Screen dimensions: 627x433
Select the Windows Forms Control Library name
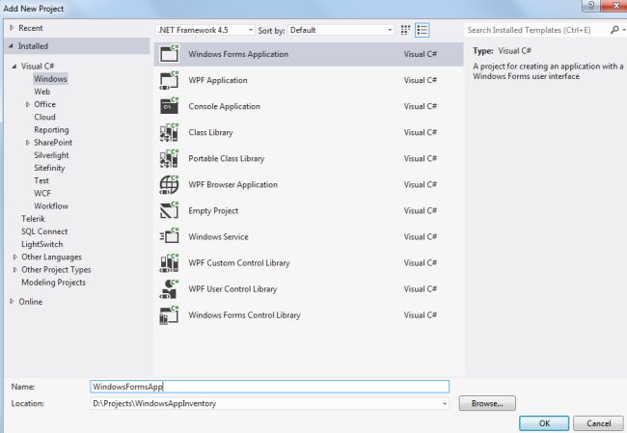click(x=244, y=315)
